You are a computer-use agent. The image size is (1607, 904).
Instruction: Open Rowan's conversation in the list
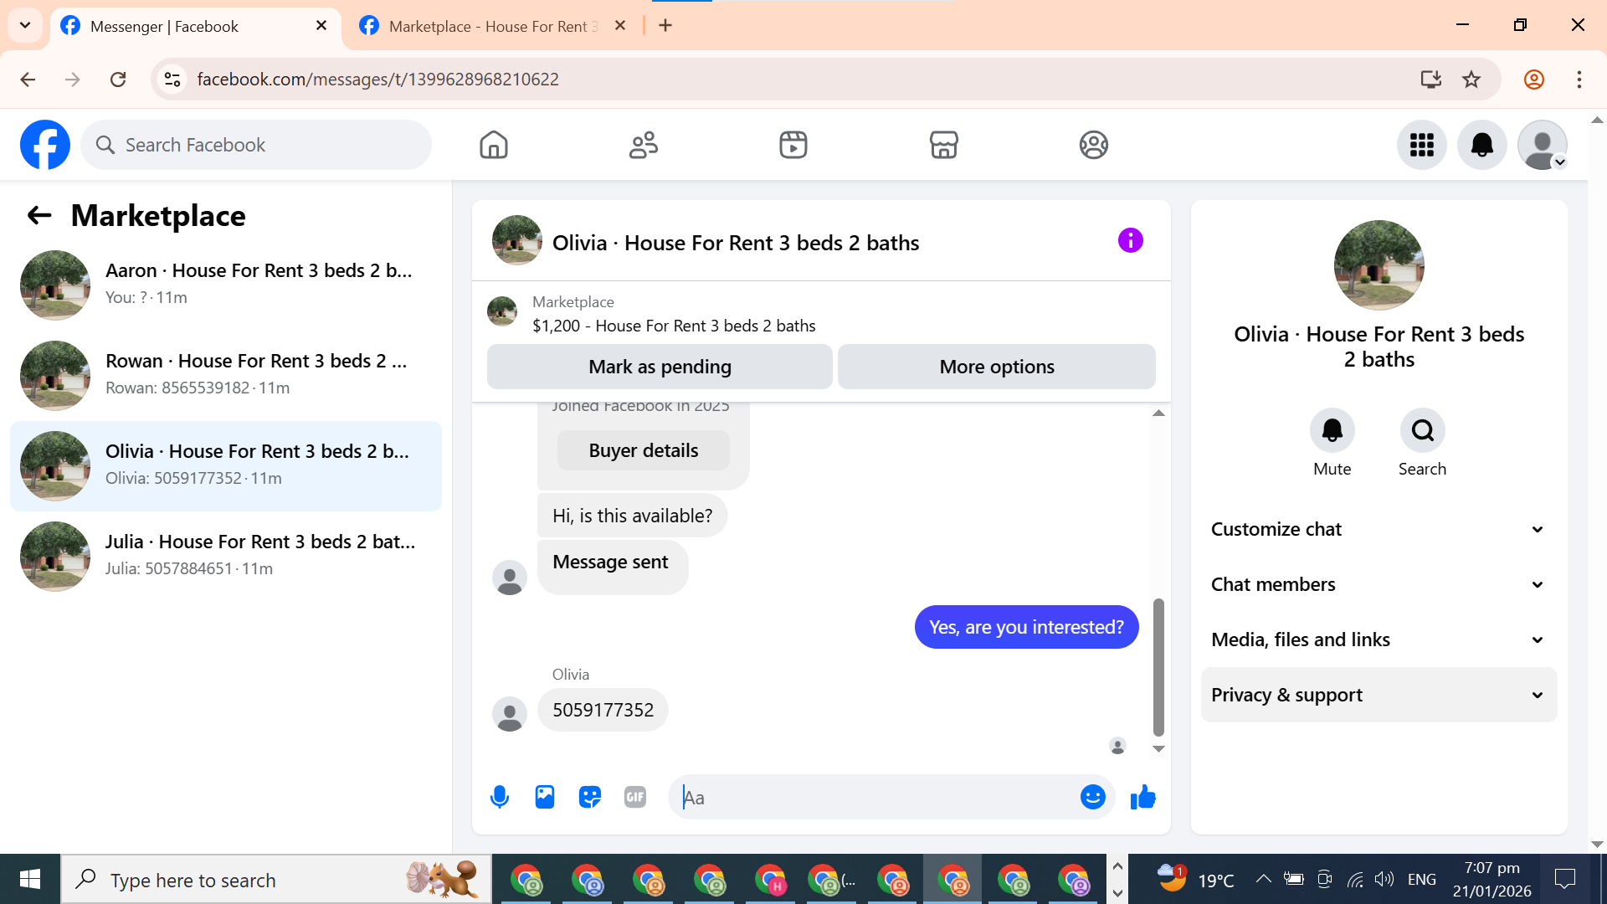pos(226,375)
